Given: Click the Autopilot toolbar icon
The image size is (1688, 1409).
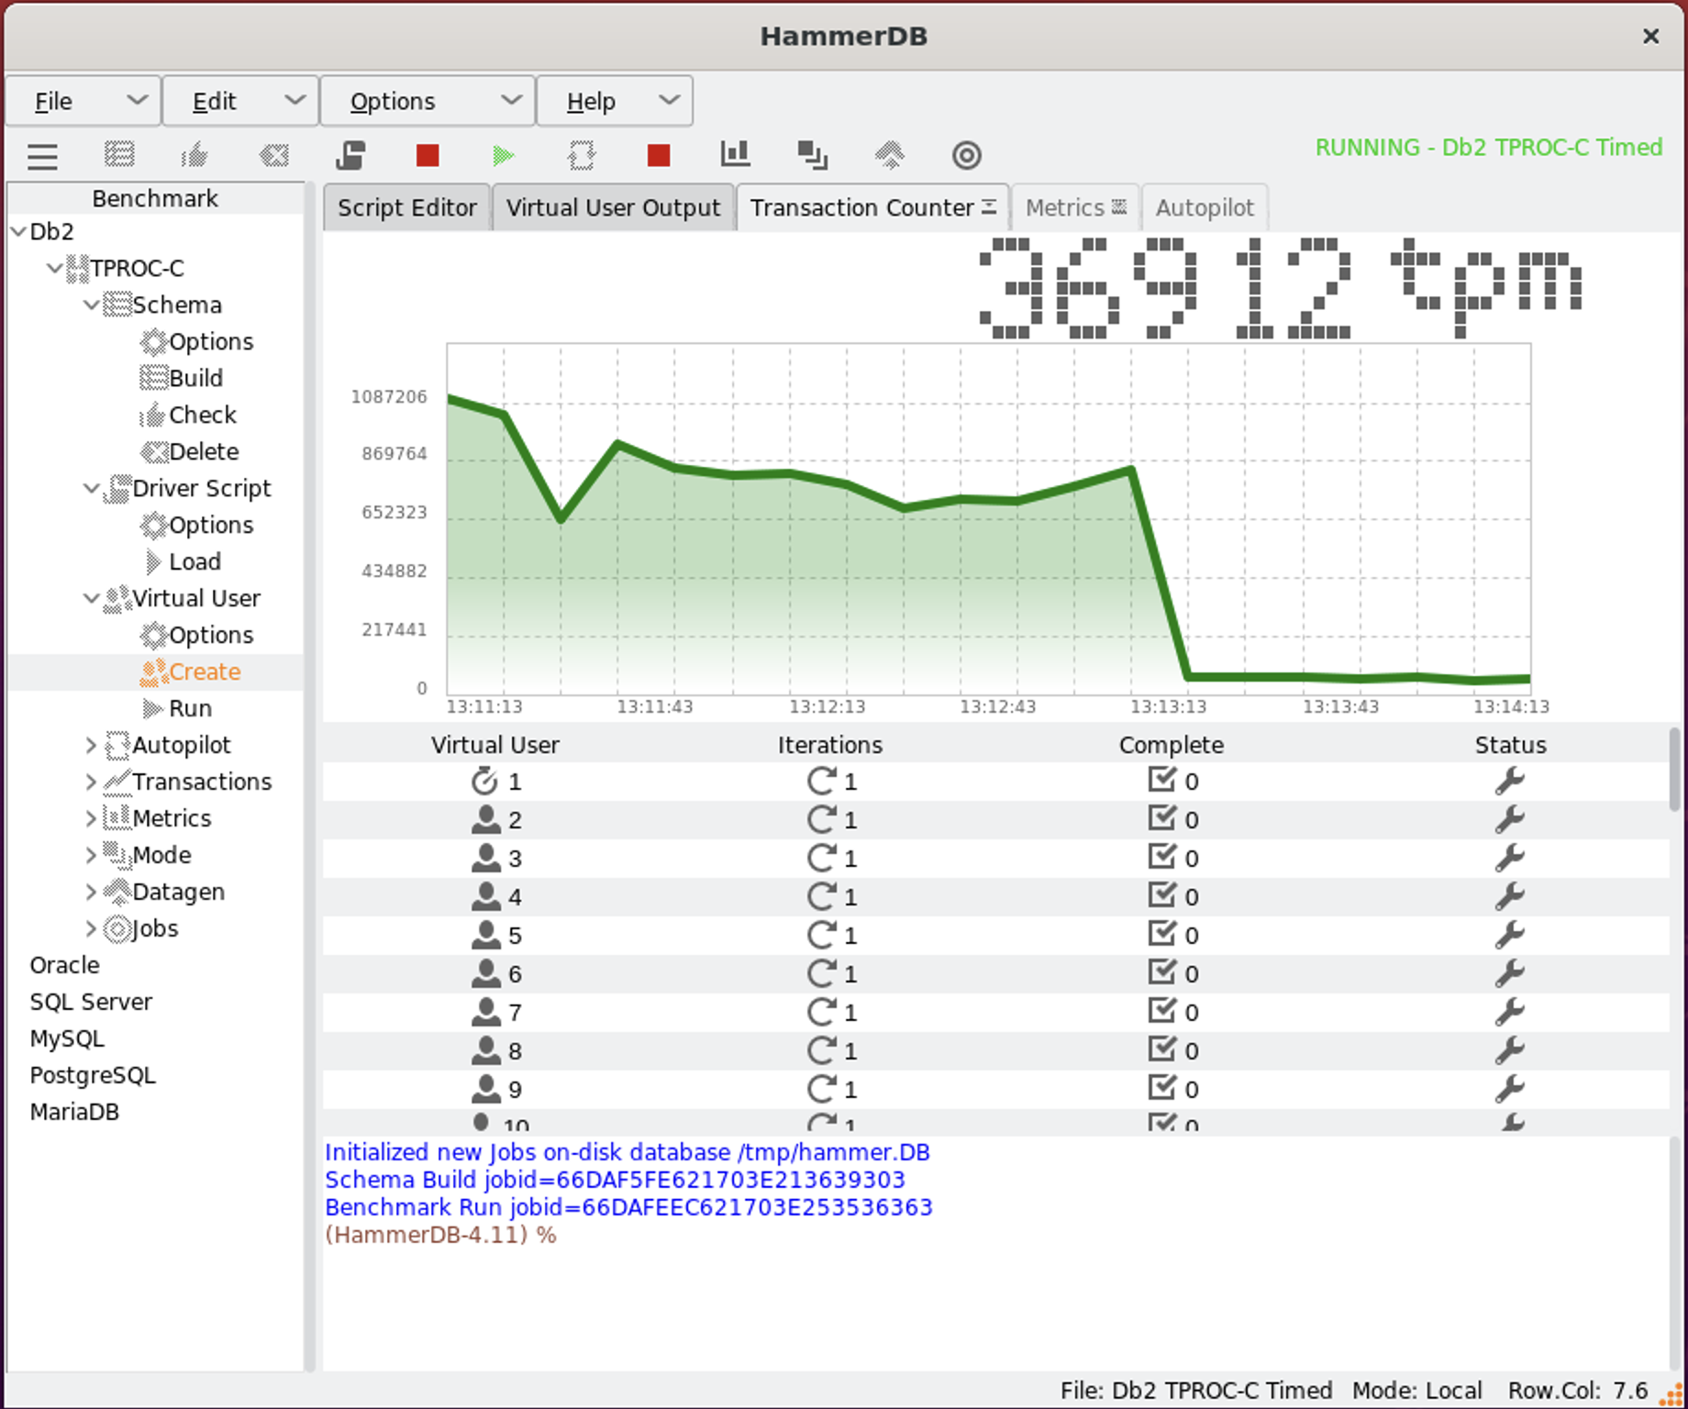Looking at the screenshot, I should 582,155.
